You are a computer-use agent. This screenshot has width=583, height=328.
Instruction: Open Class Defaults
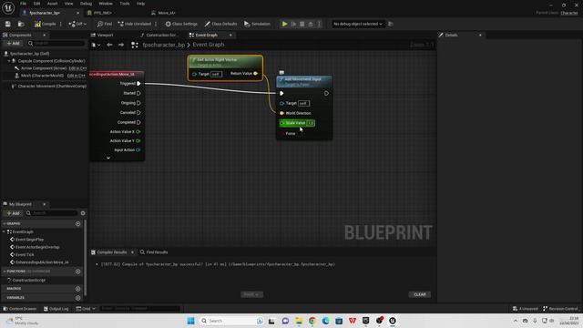point(220,24)
